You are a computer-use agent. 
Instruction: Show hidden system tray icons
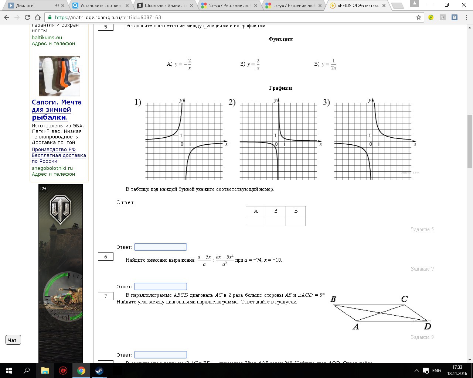[x=417, y=371]
